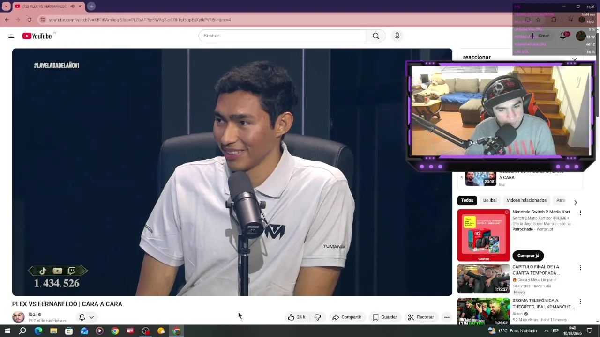Screen dimensions: 600x337
Task: Mute the tab's audio speaker icon
Action: coord(72,7)
